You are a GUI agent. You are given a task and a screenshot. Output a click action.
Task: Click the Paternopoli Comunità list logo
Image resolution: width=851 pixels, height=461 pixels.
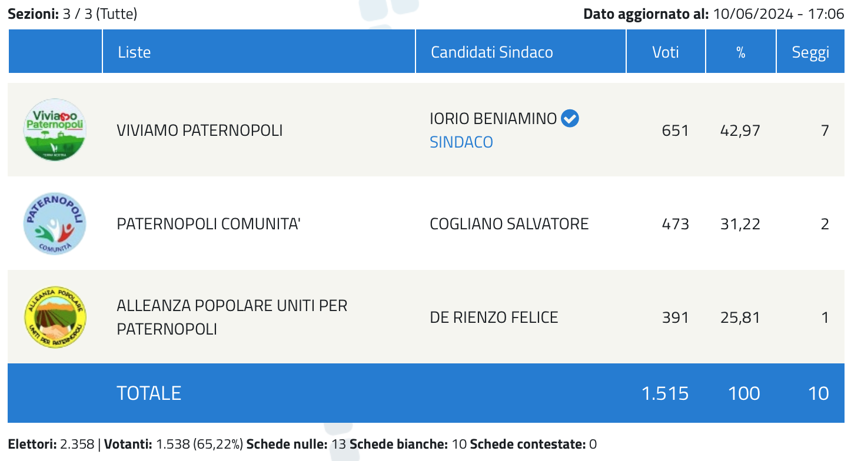point(55,223)
